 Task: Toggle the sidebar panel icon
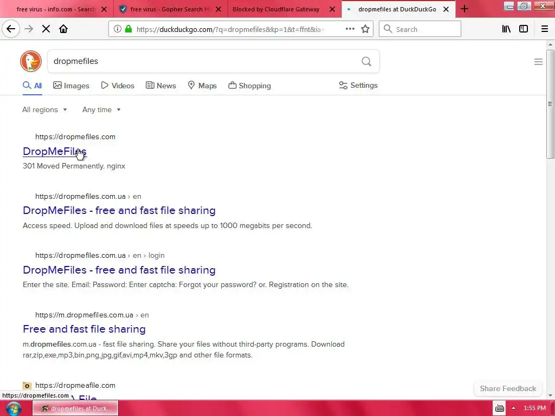click(524, 29)
